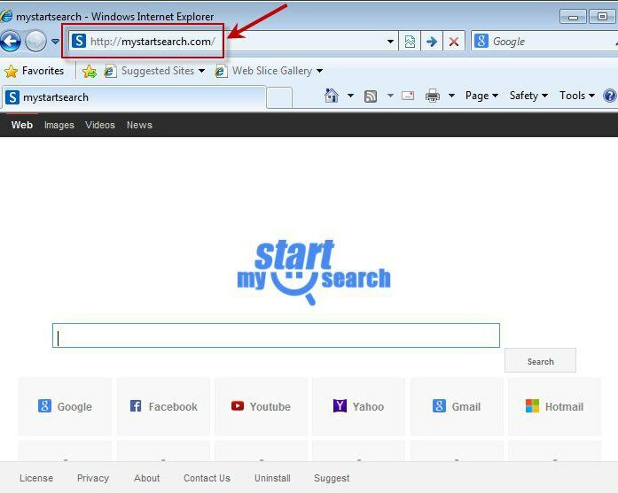Open the Facebook shortcut tile
Screen dimensions: 618x493
[x=163, y=406]
